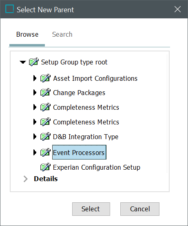Confirm with the Select button
This screenshot has height=226, width=188.
[x=91, y=209]
